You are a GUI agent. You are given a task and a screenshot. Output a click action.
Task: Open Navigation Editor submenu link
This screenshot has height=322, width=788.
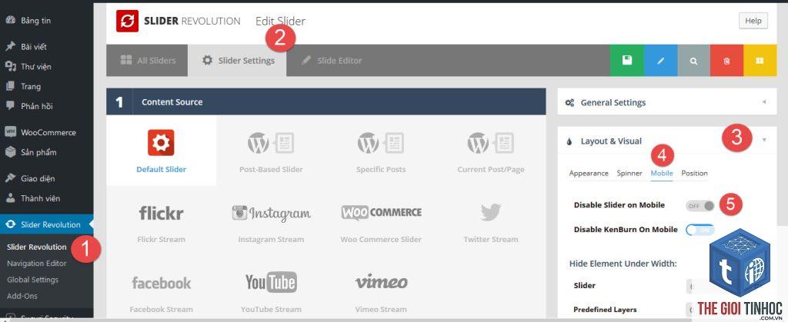tap(37, 264)
